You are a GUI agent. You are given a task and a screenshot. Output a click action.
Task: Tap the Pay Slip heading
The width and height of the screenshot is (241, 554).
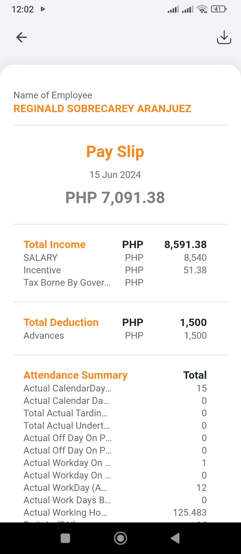tap(115, 152)
